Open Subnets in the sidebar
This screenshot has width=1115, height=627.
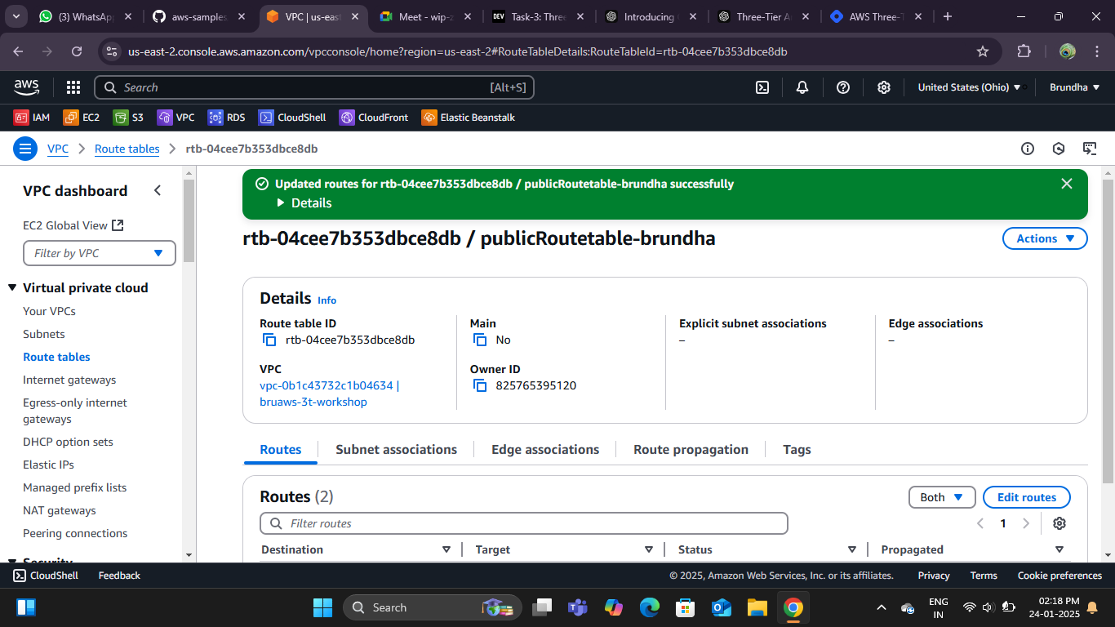point(44,334)
